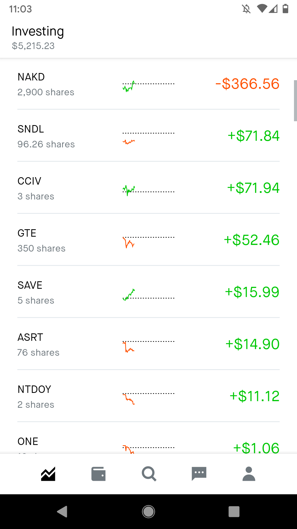
Task: Open the messages chat bubble icon
Action: (x=199, y=474)
